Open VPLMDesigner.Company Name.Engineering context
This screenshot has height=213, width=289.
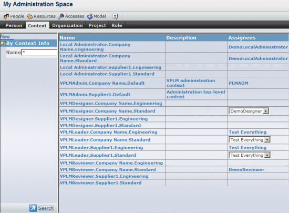111,104
